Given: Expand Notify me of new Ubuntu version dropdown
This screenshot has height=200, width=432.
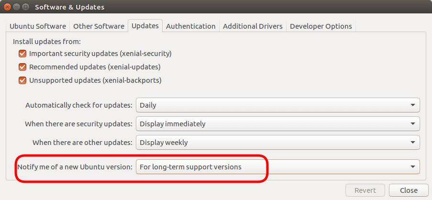Looking at the screenshot, I should (x=277, y=167).
